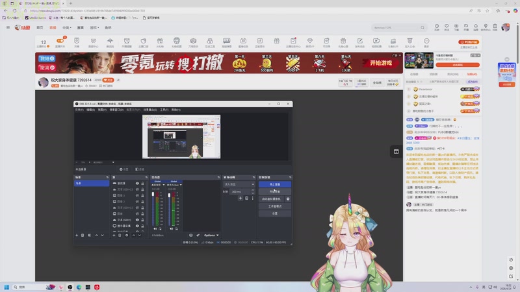The image size is (520, 292).
Task: Move selected source down in sources toolbar
Action: coord(140,235)
